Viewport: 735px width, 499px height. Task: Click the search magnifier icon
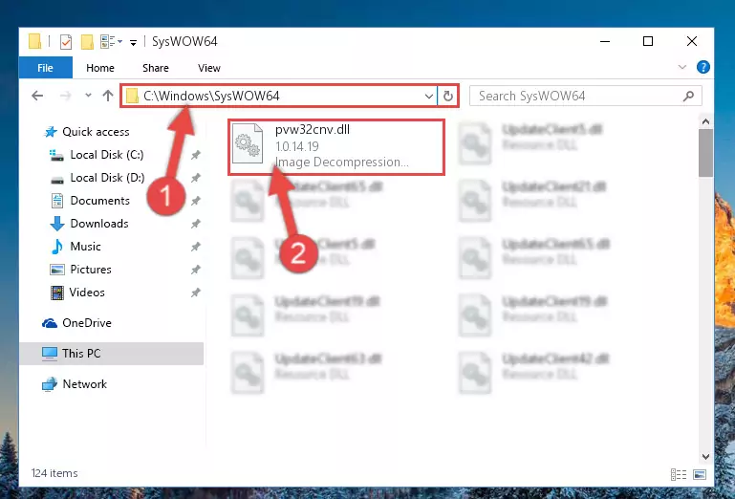688,97
